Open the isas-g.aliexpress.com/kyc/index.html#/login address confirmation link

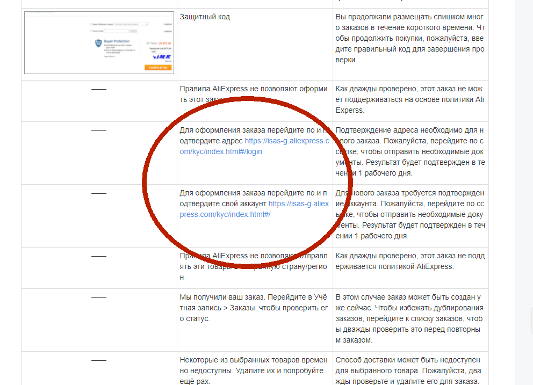pos(254,146)
